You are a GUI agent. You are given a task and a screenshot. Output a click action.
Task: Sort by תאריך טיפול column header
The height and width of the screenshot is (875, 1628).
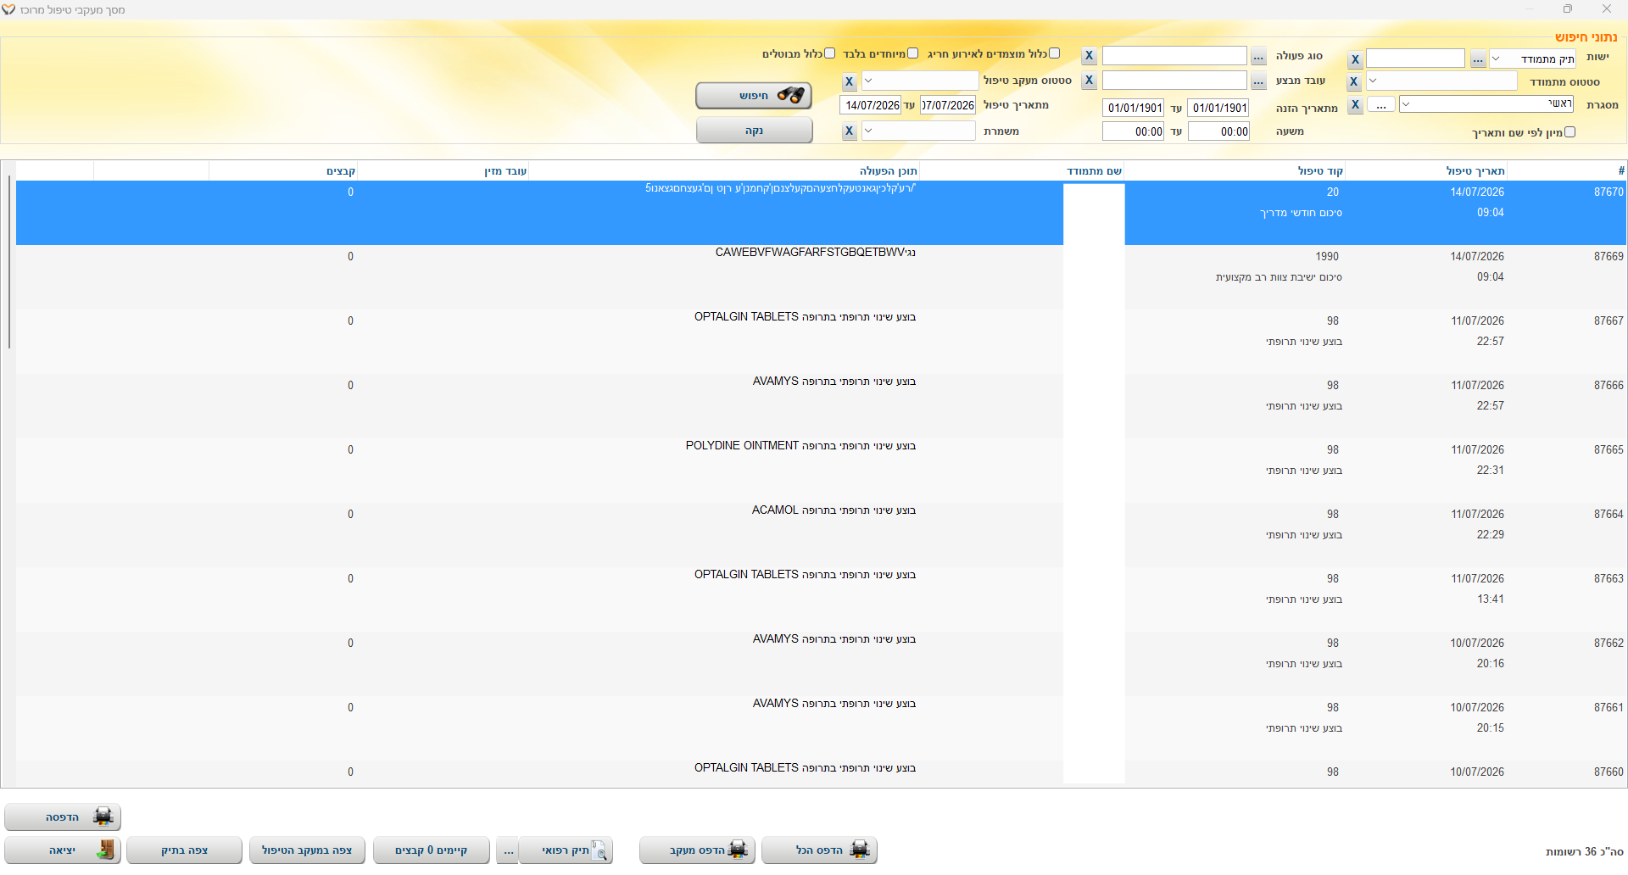1426,170
